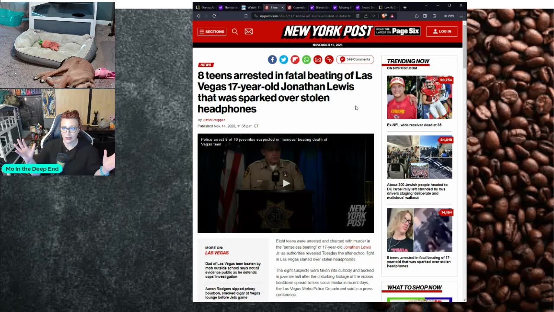Play the police press conference video

286,183
